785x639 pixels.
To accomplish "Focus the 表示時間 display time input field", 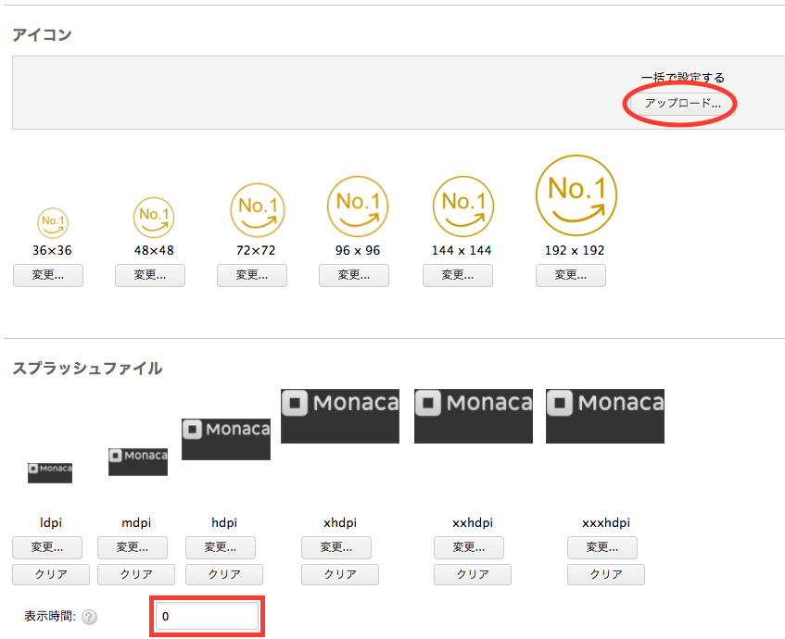I will click(208, 617).
